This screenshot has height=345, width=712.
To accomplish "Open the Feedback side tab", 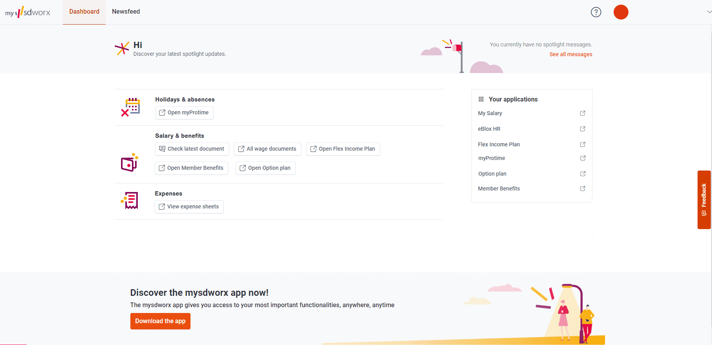I will pyautogui.click(x=704, y=200).
